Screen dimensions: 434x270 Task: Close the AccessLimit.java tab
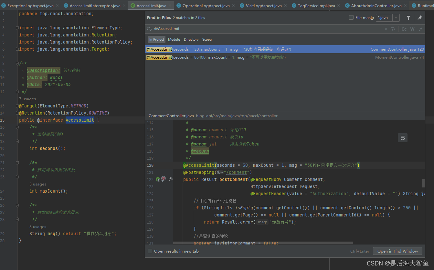click(x=170, y=6)
